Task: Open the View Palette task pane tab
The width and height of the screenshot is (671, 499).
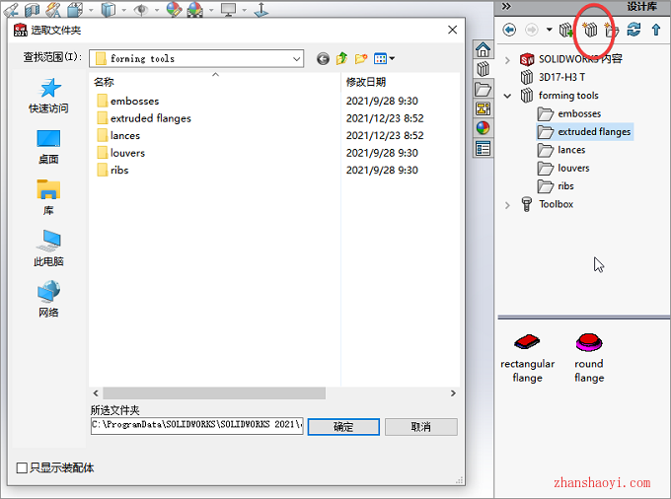Action: coord(484,109)
